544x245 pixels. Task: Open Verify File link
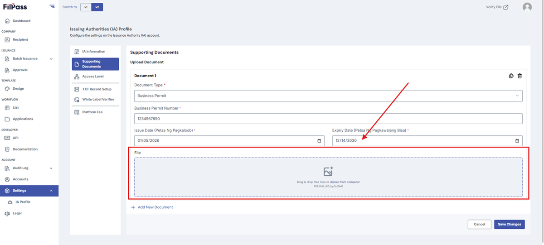pos(497,7)
